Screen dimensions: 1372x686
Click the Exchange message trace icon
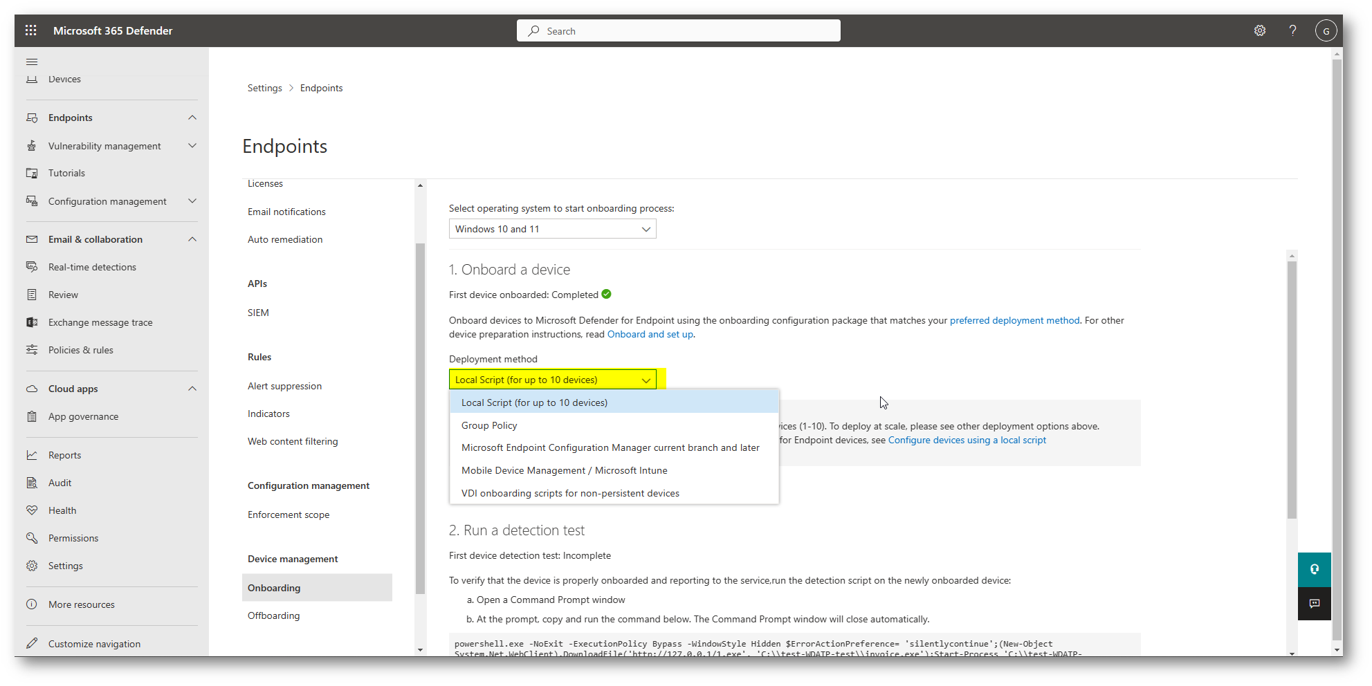coord(32,322)
